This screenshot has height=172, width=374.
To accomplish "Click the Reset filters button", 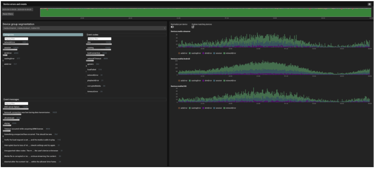I will 8,14.
